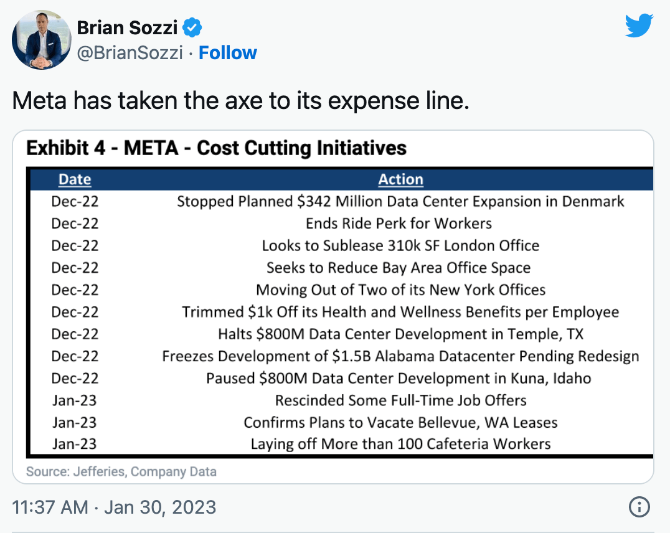
Task: Click the Twitter bird logo
Action: 639,26
